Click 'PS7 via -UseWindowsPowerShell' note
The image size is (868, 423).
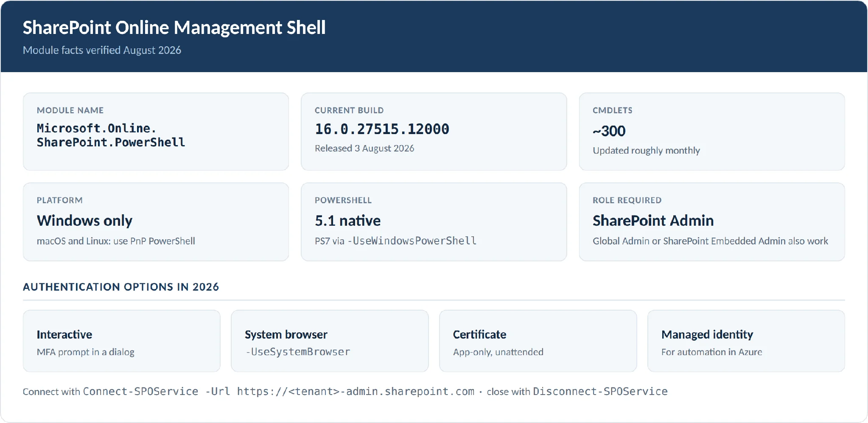click(395, 241)
